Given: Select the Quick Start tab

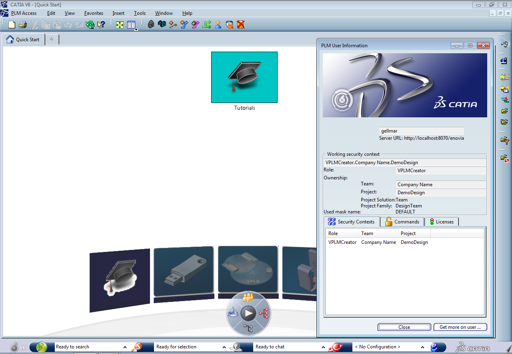Looking at the screenshot, I should click(24, 40).
